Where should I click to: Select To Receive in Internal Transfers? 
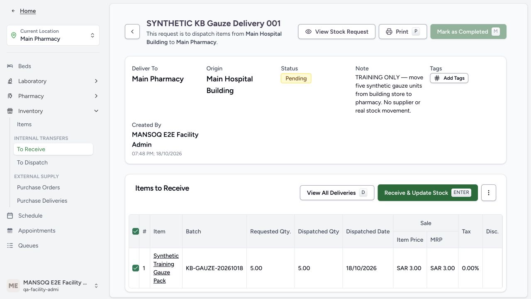[53, 149]
